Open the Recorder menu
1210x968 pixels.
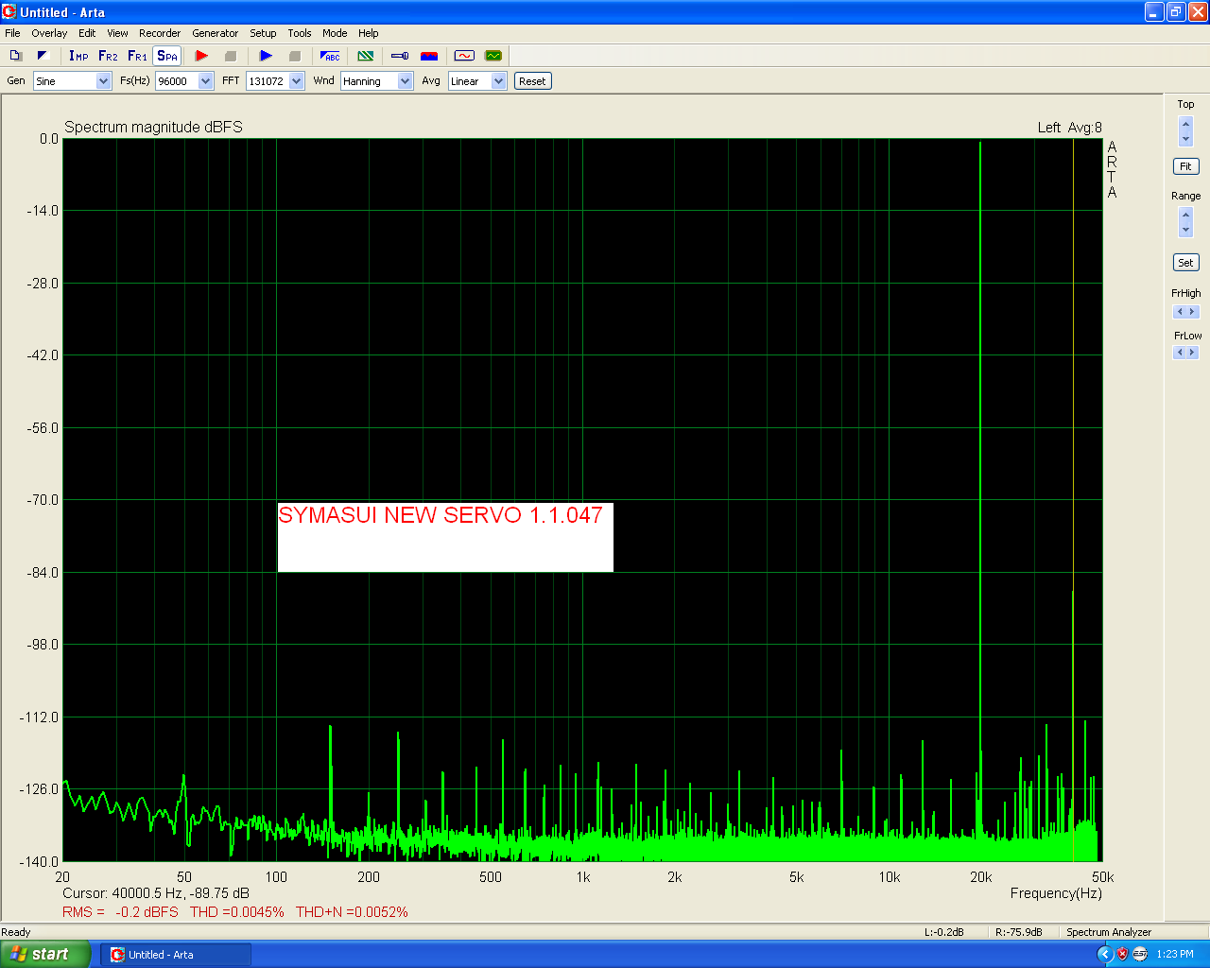(x=160, y=33)
